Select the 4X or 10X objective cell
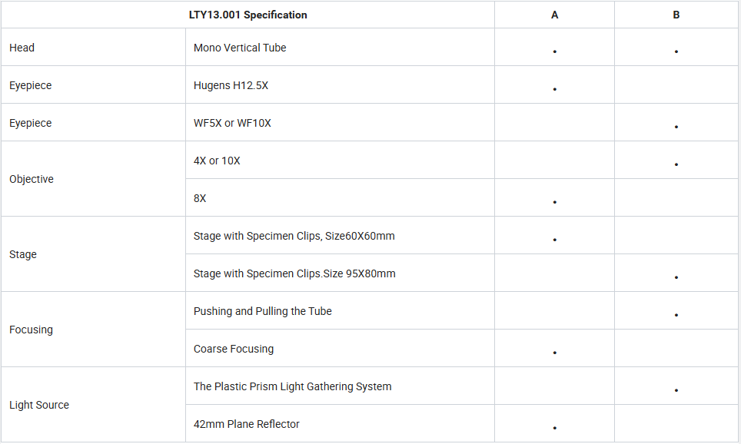 click(x=340, y=160)
